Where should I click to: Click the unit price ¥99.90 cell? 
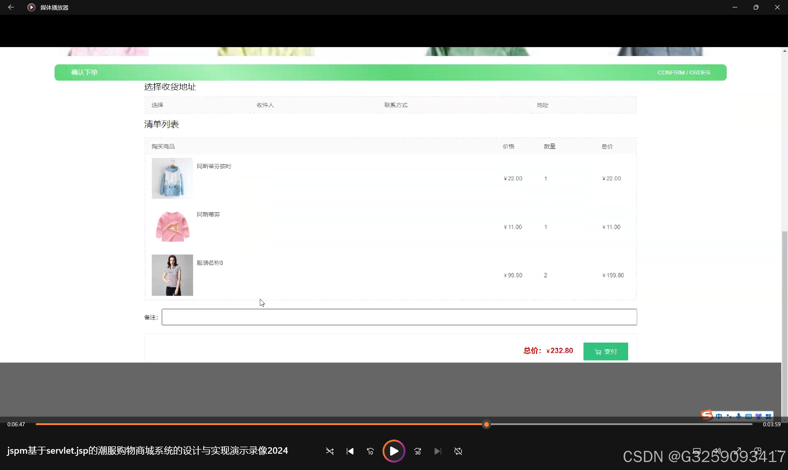[x=513, y=275]
